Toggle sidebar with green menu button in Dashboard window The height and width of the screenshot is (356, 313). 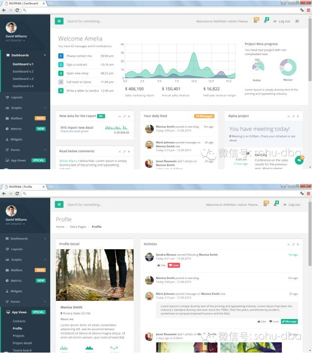(59, 21)
